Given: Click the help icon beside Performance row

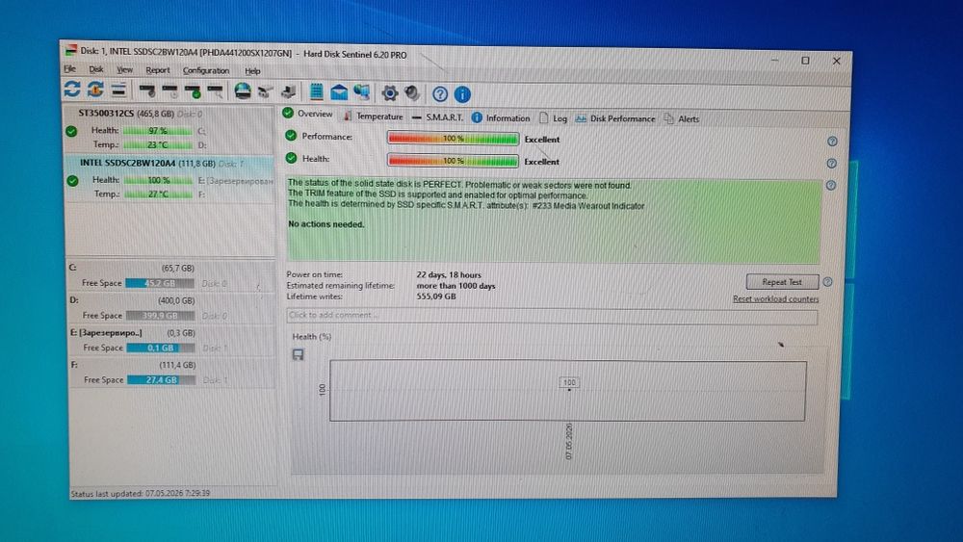Looking at the screenshot, I should (x=832, y=142).
